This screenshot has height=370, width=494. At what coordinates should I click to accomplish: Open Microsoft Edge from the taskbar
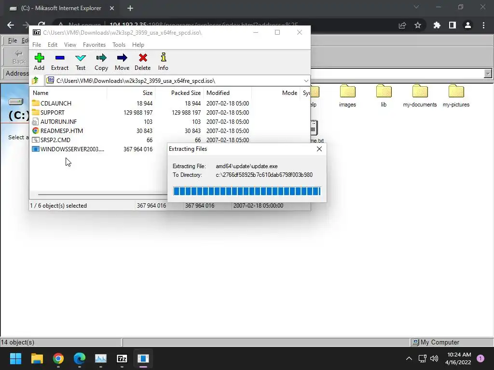pyautogui.click(x=80, y=358)
